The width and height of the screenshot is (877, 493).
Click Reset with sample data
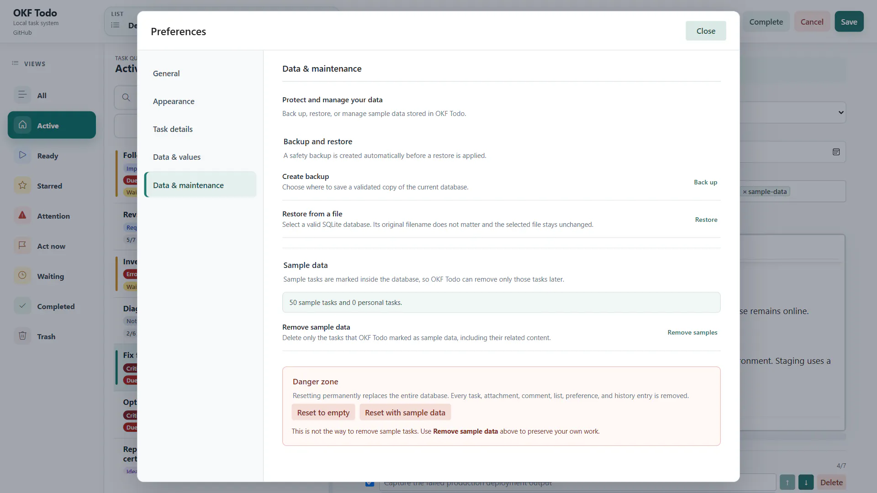click(405, 413)
